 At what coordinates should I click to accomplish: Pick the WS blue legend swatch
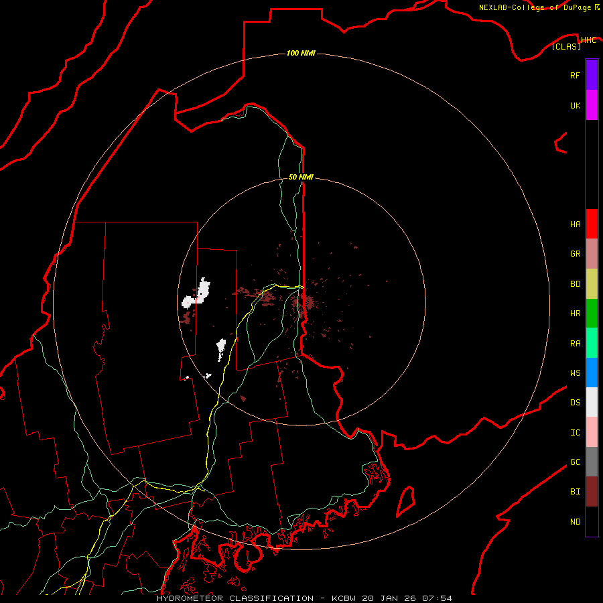(x=592, y=373)
